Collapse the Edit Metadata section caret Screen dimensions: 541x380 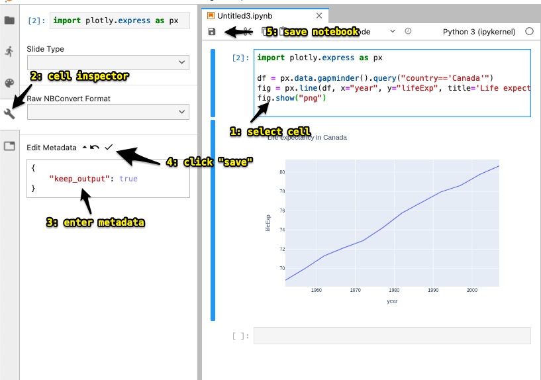(84, 147)
